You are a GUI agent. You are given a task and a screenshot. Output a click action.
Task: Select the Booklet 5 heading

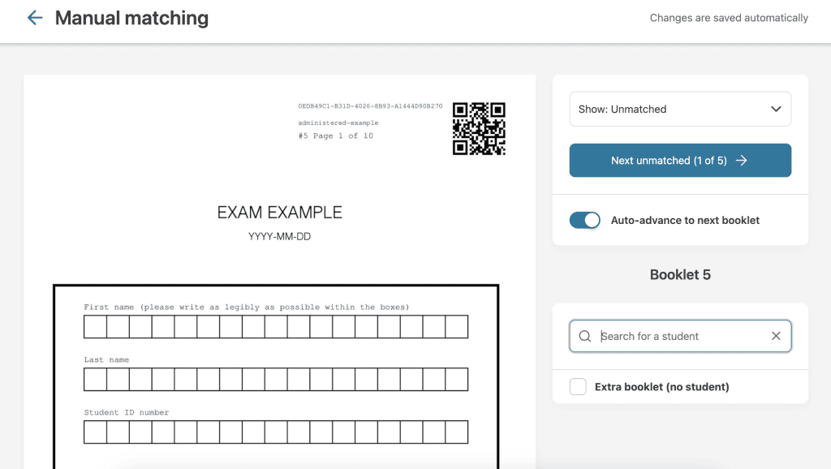[x=680, y=274]
